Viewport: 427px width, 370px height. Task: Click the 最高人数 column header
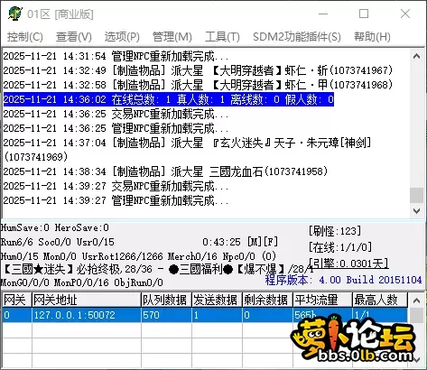point(380,300)
